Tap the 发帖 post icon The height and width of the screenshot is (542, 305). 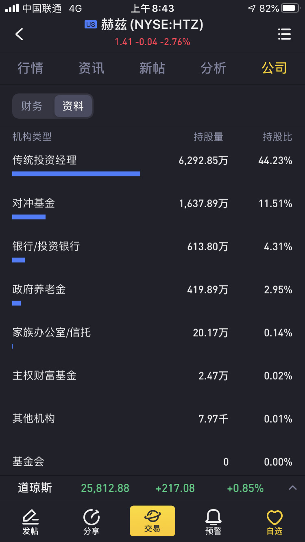tap(30, 522)
